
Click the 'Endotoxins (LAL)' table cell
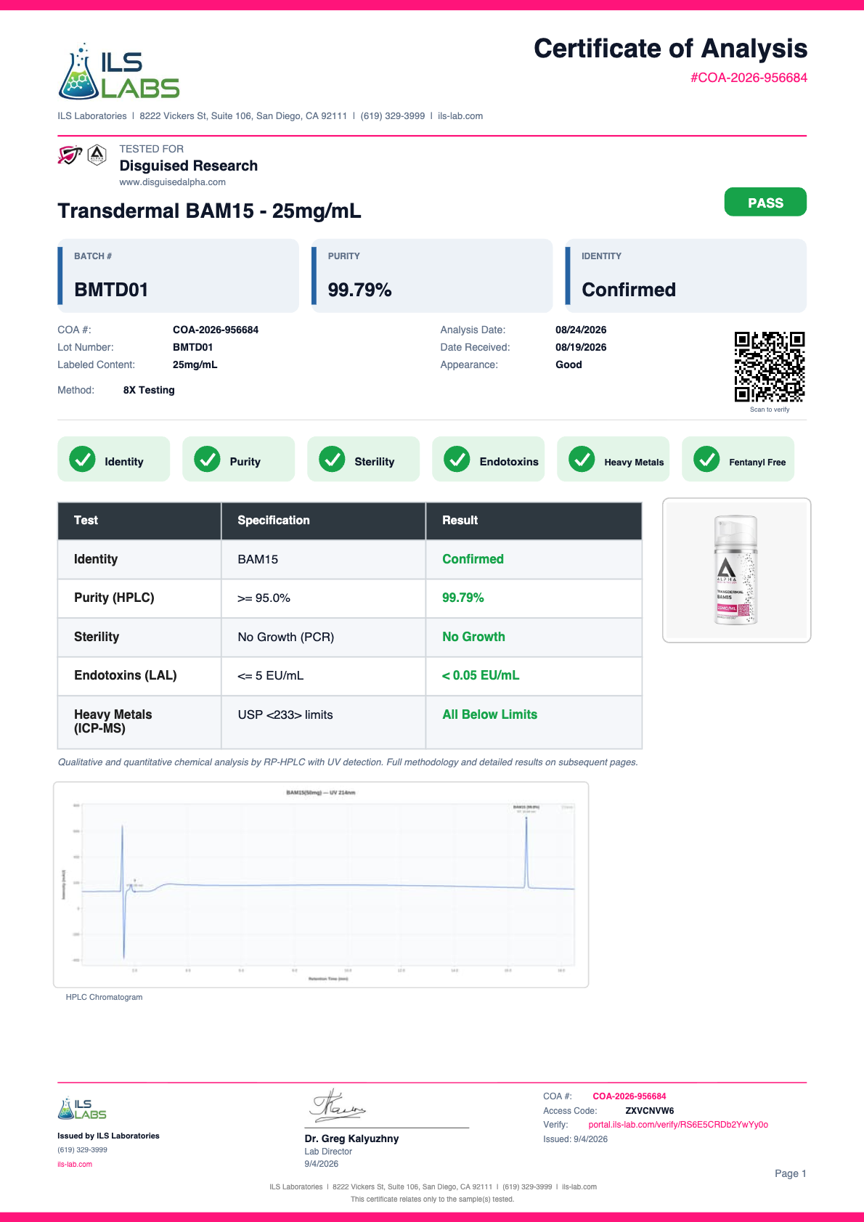click(139, 676)
